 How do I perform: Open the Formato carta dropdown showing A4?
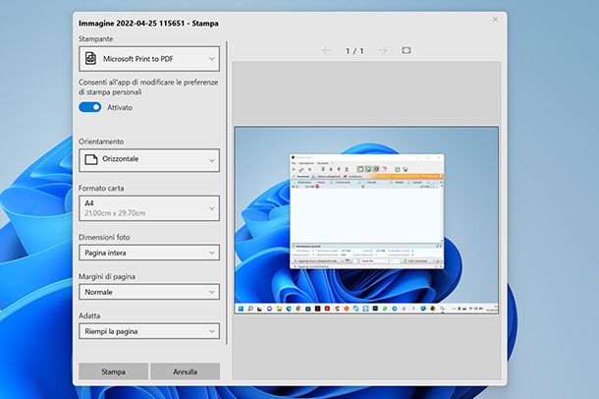tap(149, 208)
